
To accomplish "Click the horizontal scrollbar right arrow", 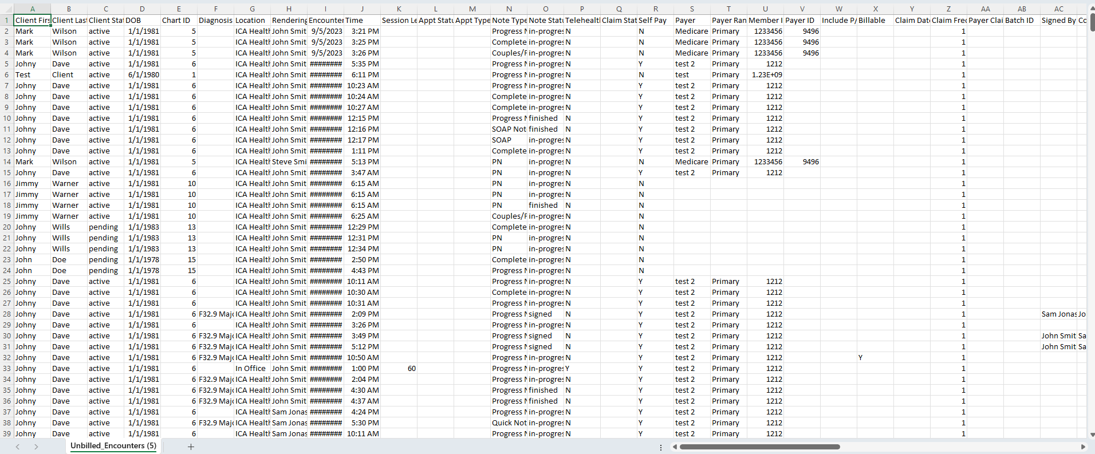I will click(1083, 447).
